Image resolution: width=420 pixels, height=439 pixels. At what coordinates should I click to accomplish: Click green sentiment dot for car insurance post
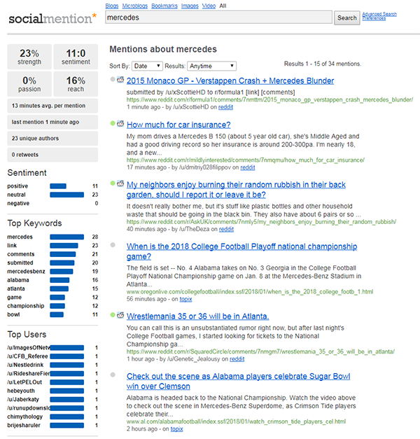coord(113,123)
